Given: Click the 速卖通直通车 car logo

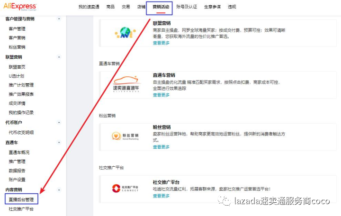Looking at the screenshot, I should click(126, 84).
